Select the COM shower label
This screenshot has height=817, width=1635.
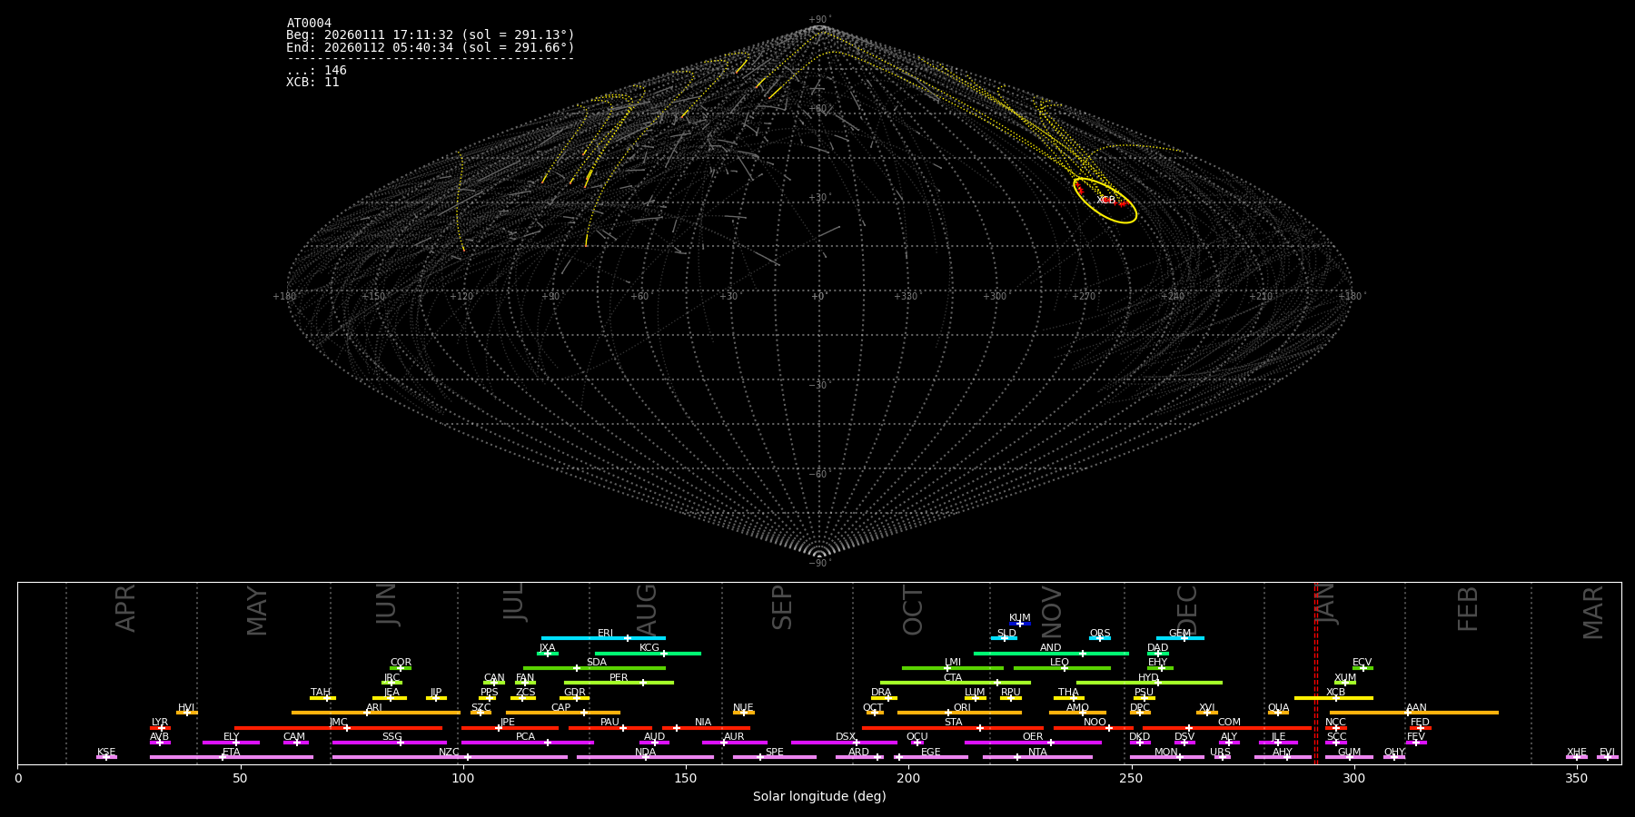click(1229, 723)
